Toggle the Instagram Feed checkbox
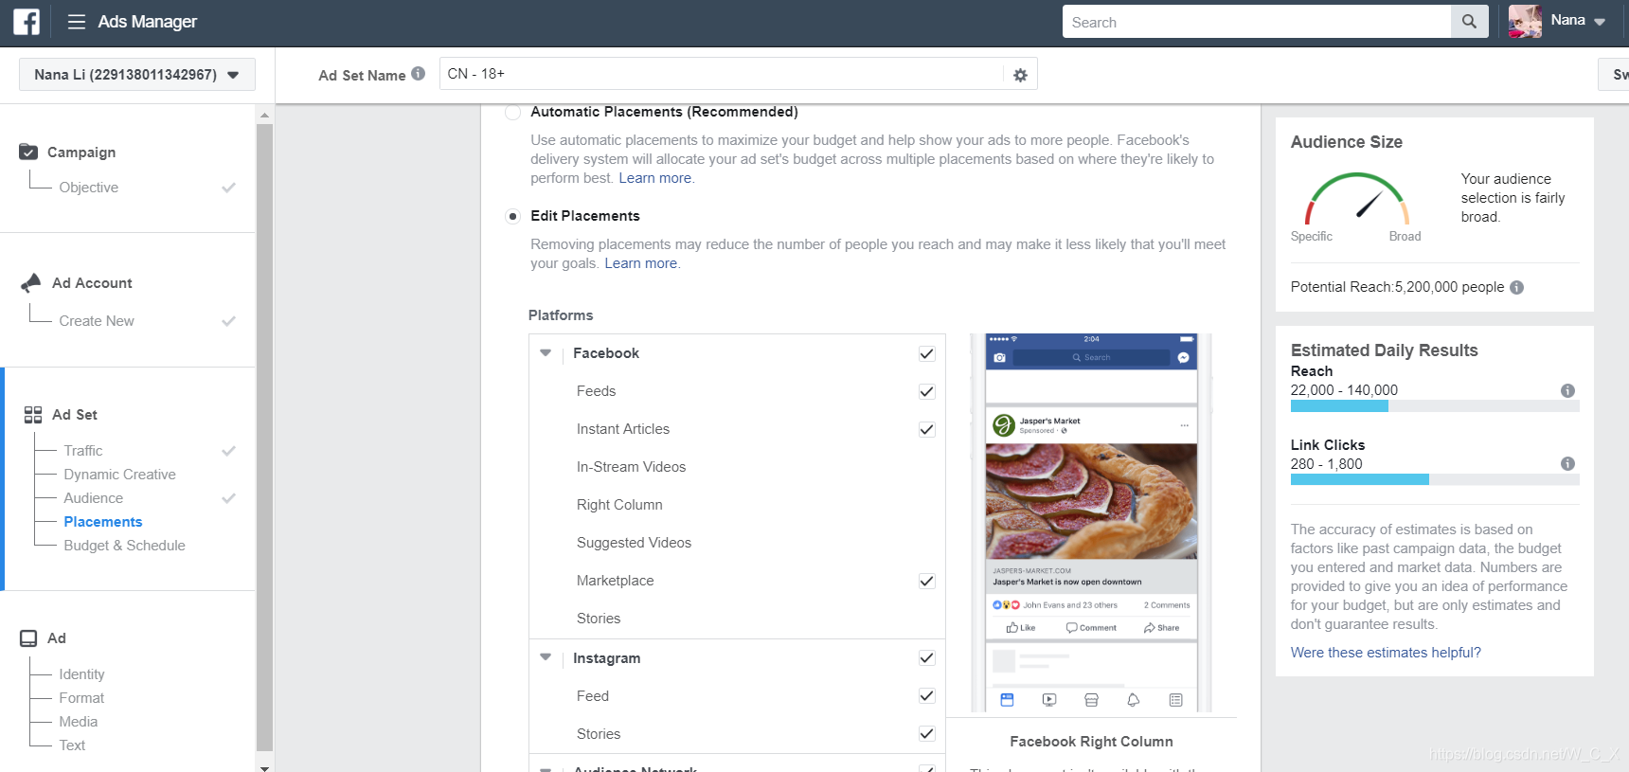 point(926,695)
